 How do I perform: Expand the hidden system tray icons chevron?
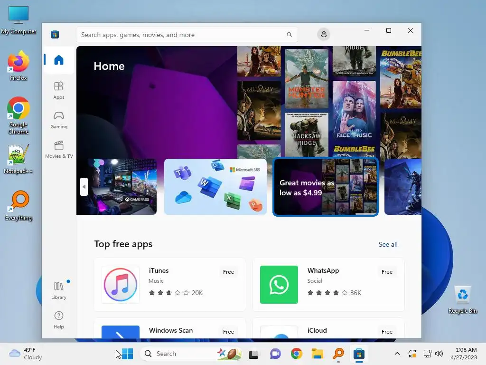pos(397,354)
